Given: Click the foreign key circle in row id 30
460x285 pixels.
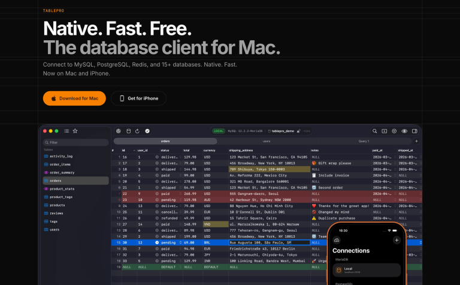Looking at the screenshot, I should [x=157, y=242].
